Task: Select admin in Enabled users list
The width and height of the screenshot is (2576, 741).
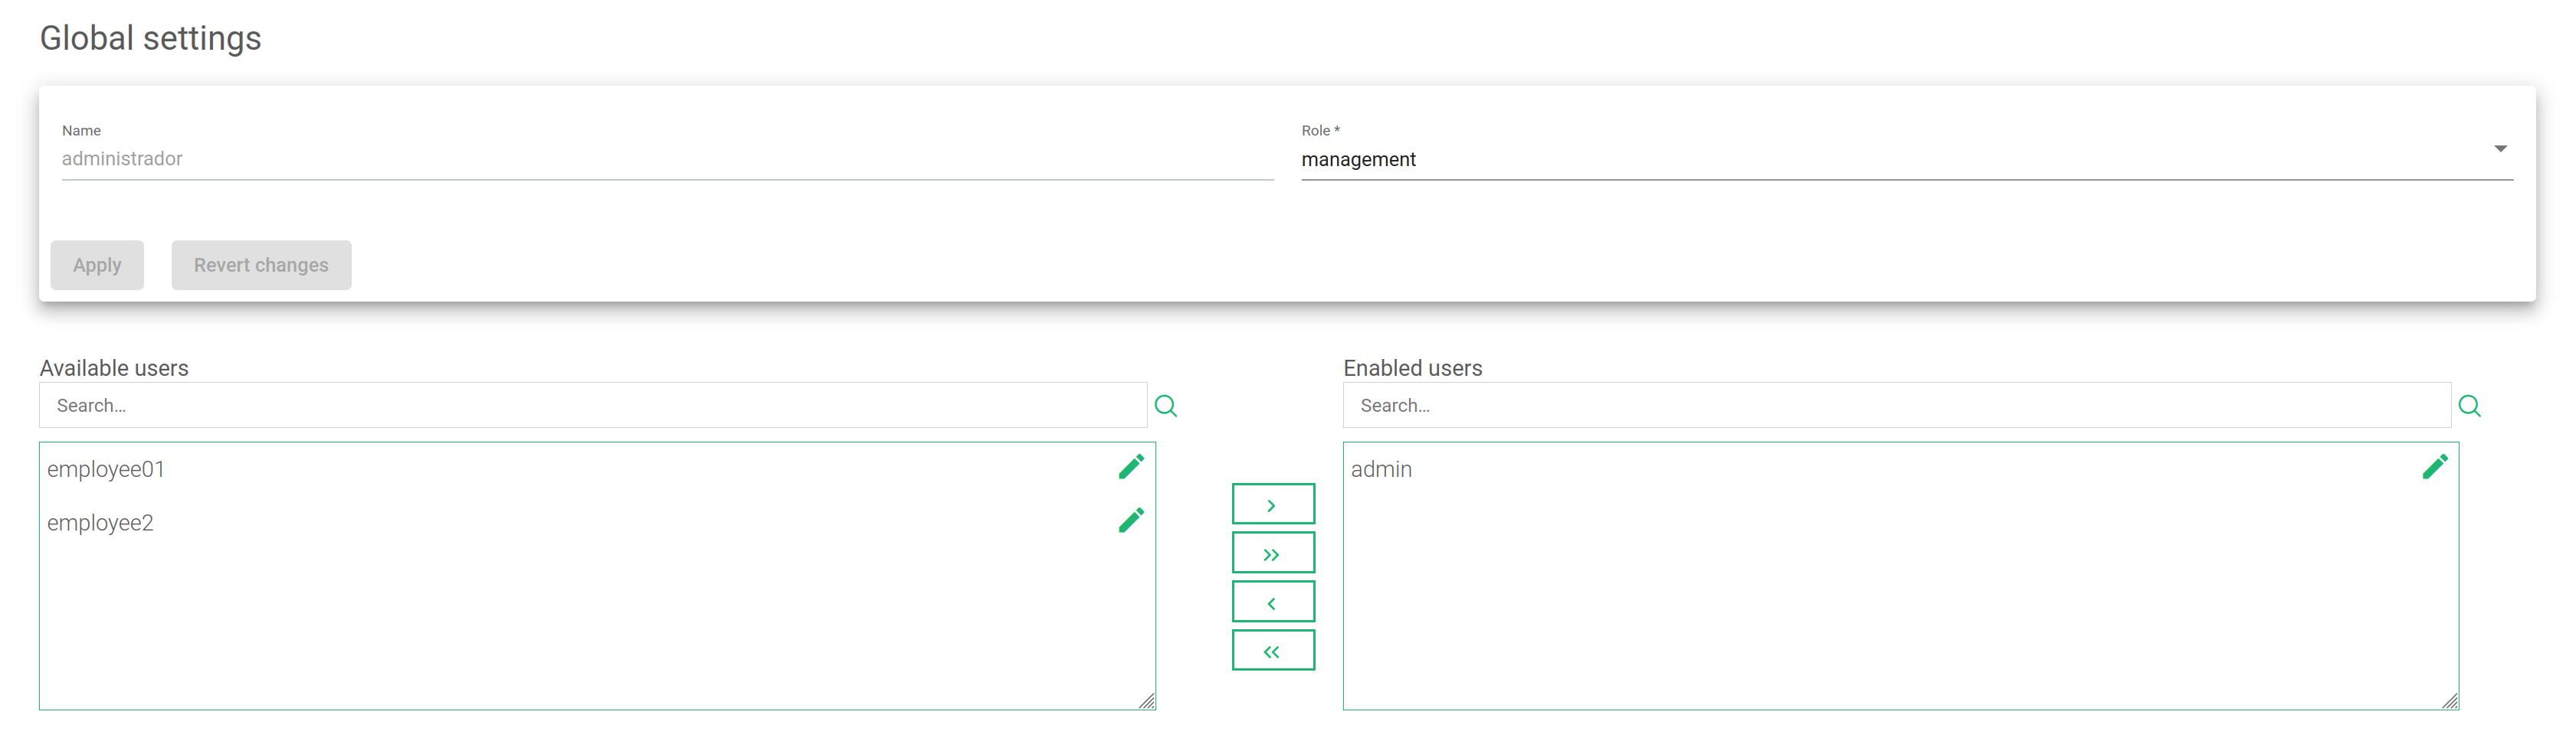Action: tap(1381, 469)
